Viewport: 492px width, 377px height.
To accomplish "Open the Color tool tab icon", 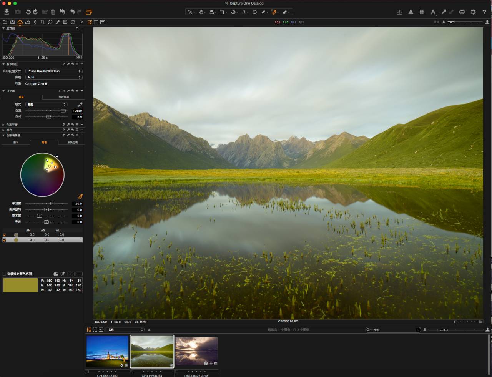I will coord(20,22).
